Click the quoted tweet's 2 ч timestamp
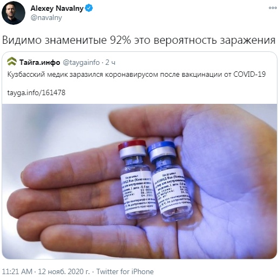This screenshot has height=279, width=278. [x=111, y=62]
